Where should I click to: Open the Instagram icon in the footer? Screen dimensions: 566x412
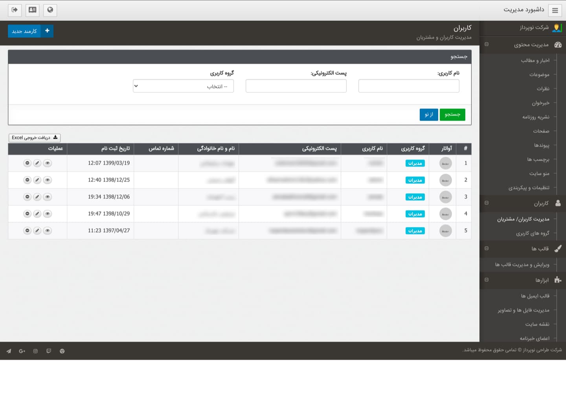point(35,351)
